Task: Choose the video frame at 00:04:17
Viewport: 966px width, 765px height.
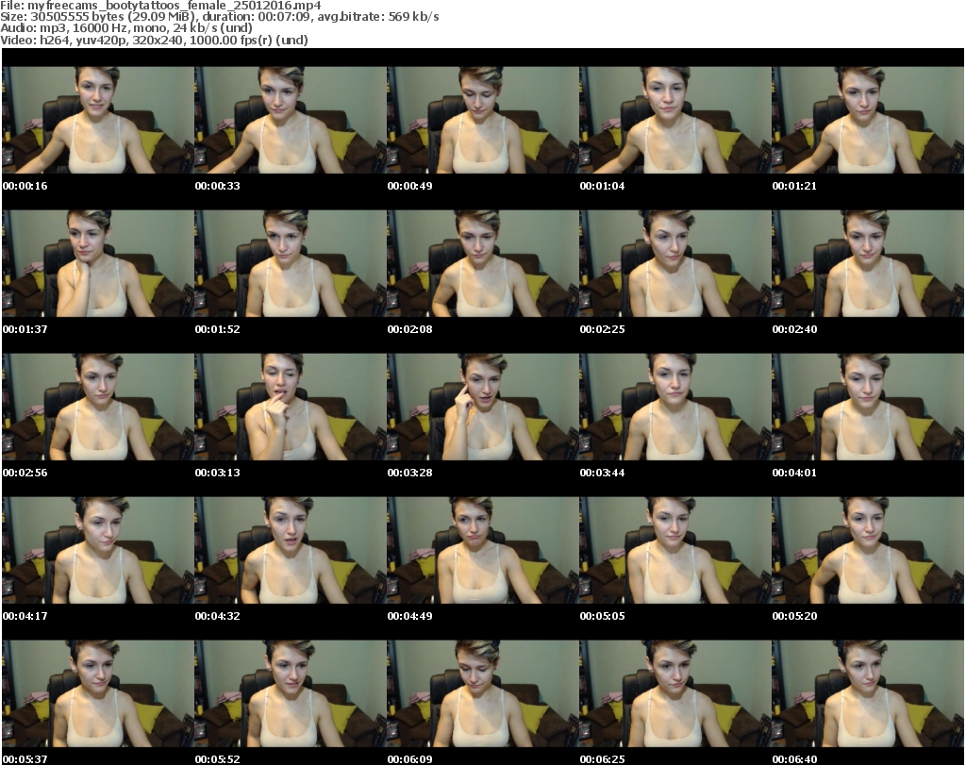Action: pyautogui.click(x=98, y=551)
